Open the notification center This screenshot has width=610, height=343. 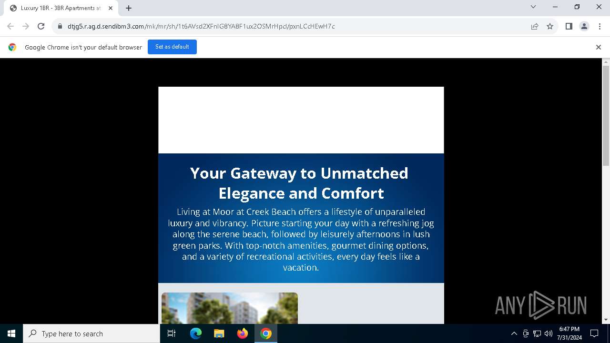594,333
